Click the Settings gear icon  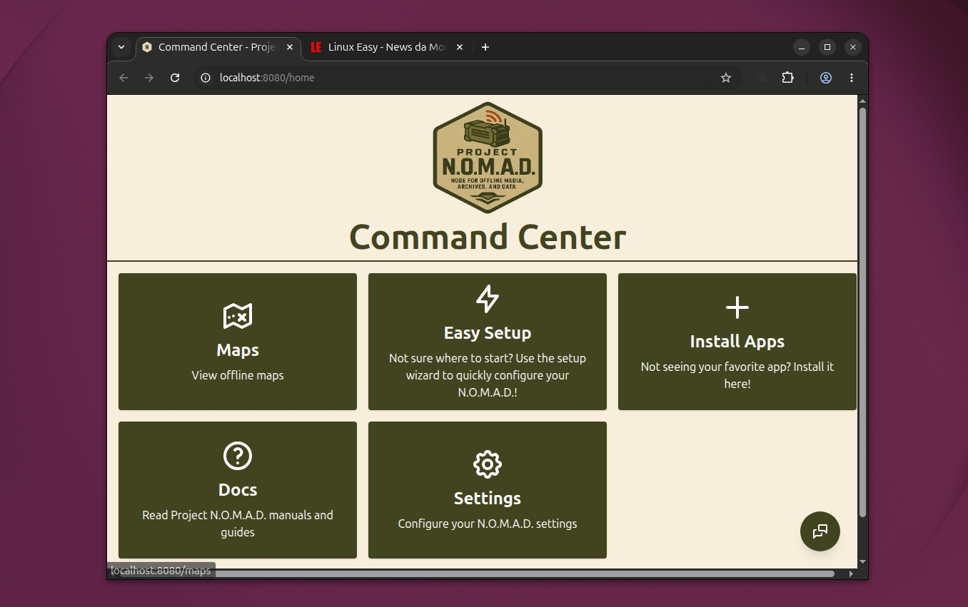[488, 464]
